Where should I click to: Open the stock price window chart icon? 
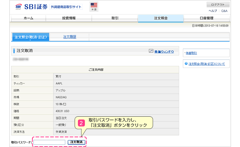pyautogui.click(x=151, y=51)
